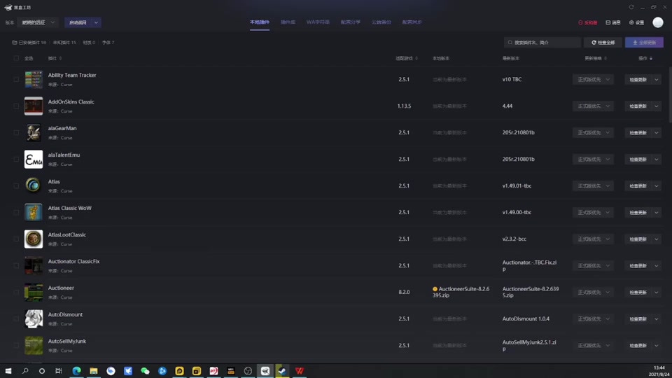
Task: Tick the checkbox for alaTalentEmu
Action: pyautogui.click(x=16, y=159)
